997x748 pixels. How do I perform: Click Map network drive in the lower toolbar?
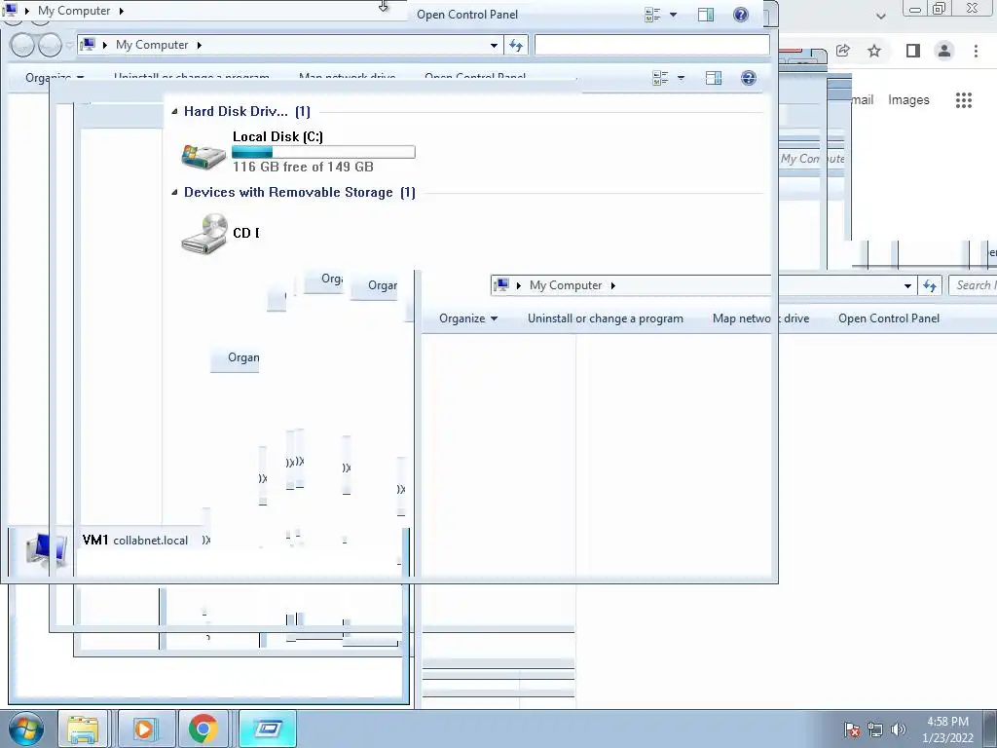(x=760, y=318)
